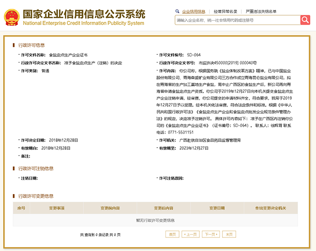Click the 变更前内容 column header
The width and height of the screenshot is (316, 251).
point(110,208)
